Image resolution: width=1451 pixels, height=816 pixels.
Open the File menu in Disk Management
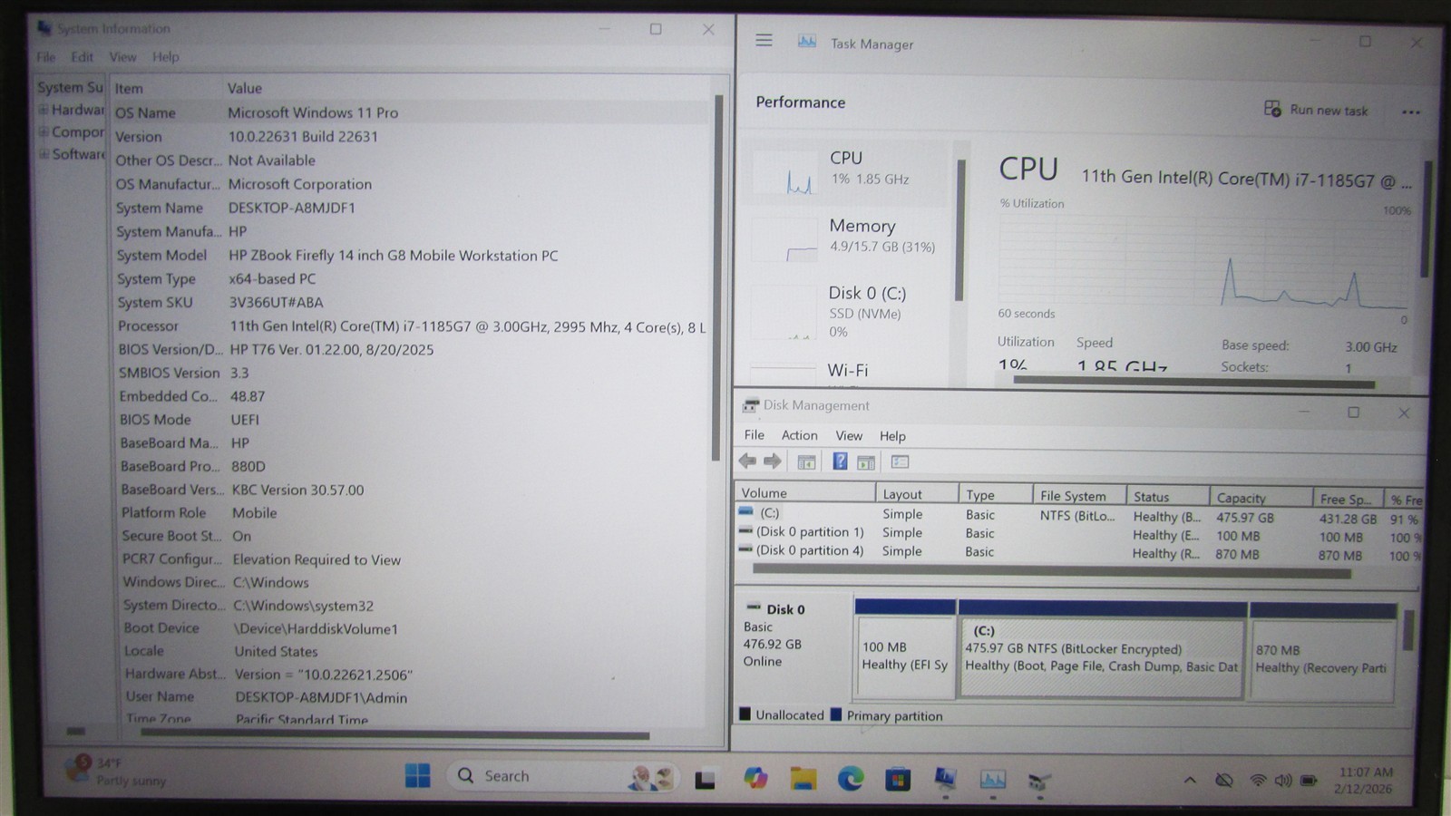click(754, 435)
